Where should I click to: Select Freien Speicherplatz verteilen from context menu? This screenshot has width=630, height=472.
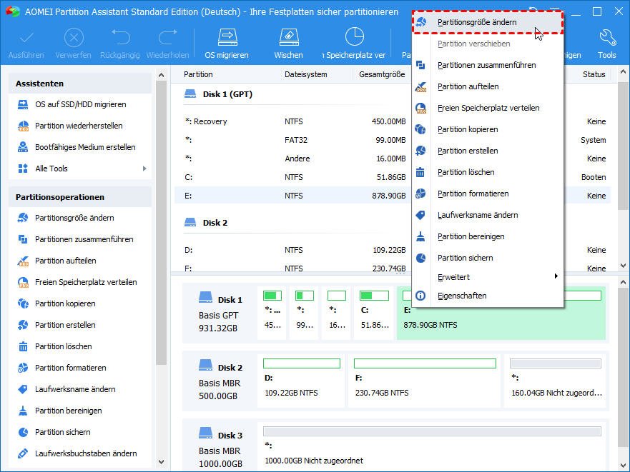pyautogui.click(x=488, y=108)
